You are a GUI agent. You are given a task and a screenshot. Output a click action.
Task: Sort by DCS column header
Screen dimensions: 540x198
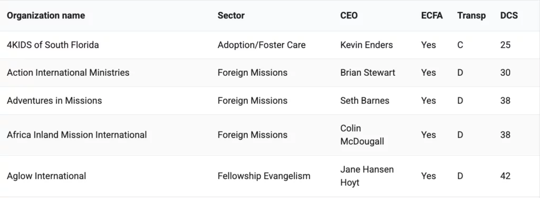509,15
